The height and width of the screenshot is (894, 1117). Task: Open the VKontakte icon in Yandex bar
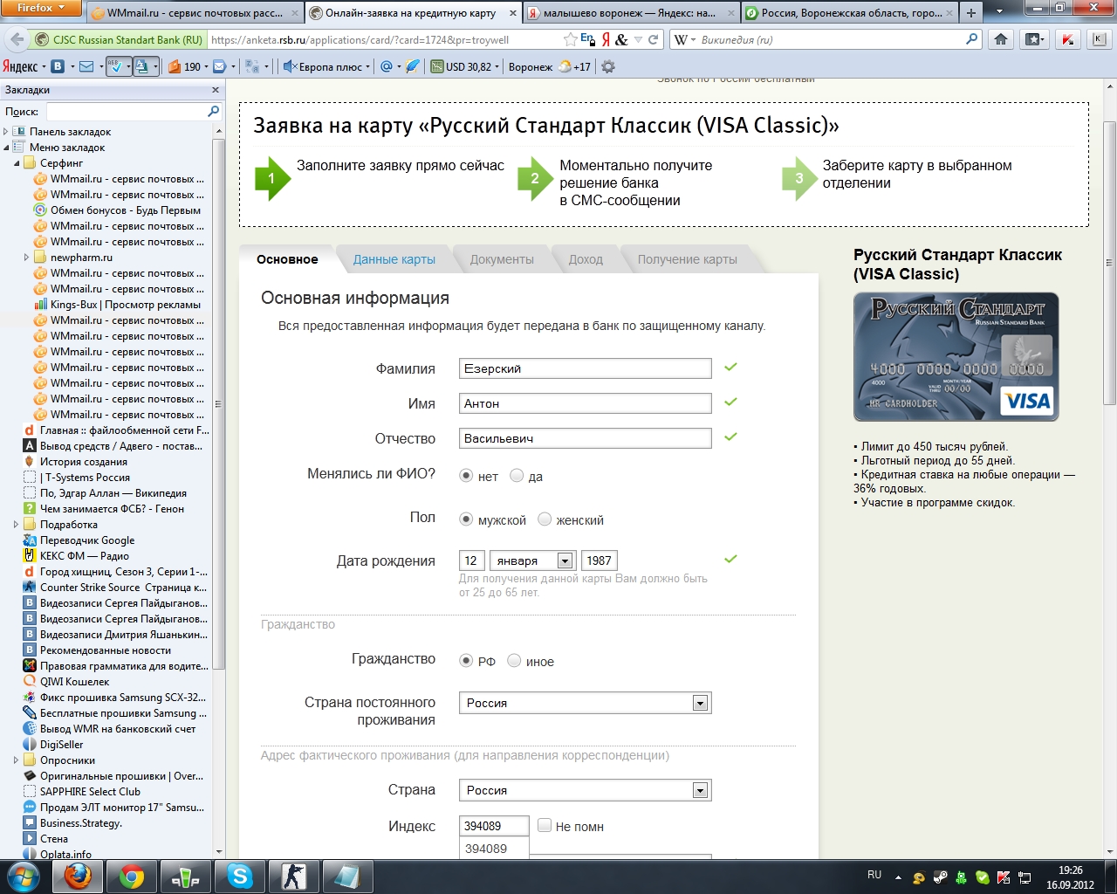pyautogui.click(x=58, y=66)
